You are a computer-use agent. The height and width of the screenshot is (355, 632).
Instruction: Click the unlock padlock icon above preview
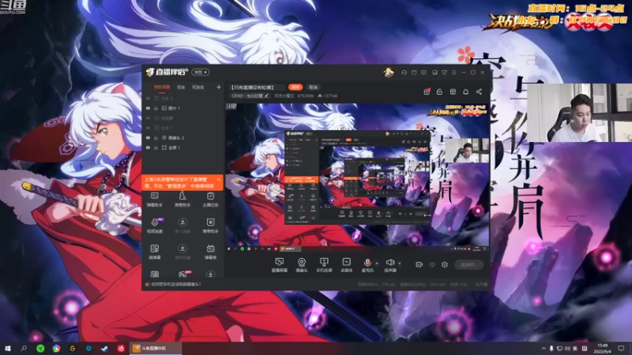point(439,92)
